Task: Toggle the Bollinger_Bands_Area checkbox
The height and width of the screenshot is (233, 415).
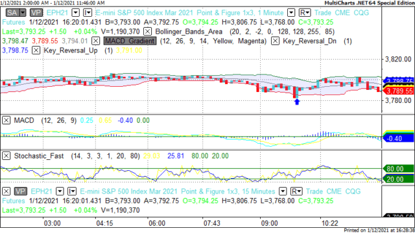Action: point(147,32)
